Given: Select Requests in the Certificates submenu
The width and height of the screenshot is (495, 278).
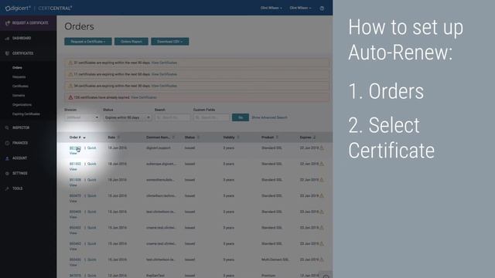Looking at the screenshot, I should tap(19, 77).
